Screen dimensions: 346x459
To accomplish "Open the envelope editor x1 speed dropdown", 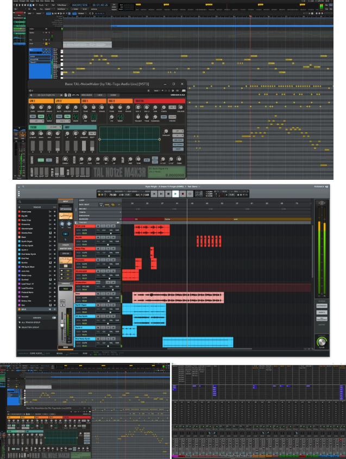I will pos(178,136).
